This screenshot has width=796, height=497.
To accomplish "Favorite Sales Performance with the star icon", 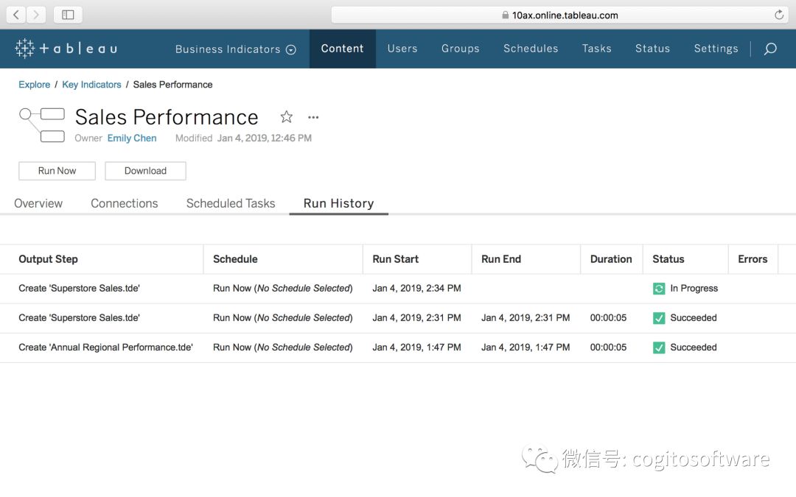I will coord(286,117).
